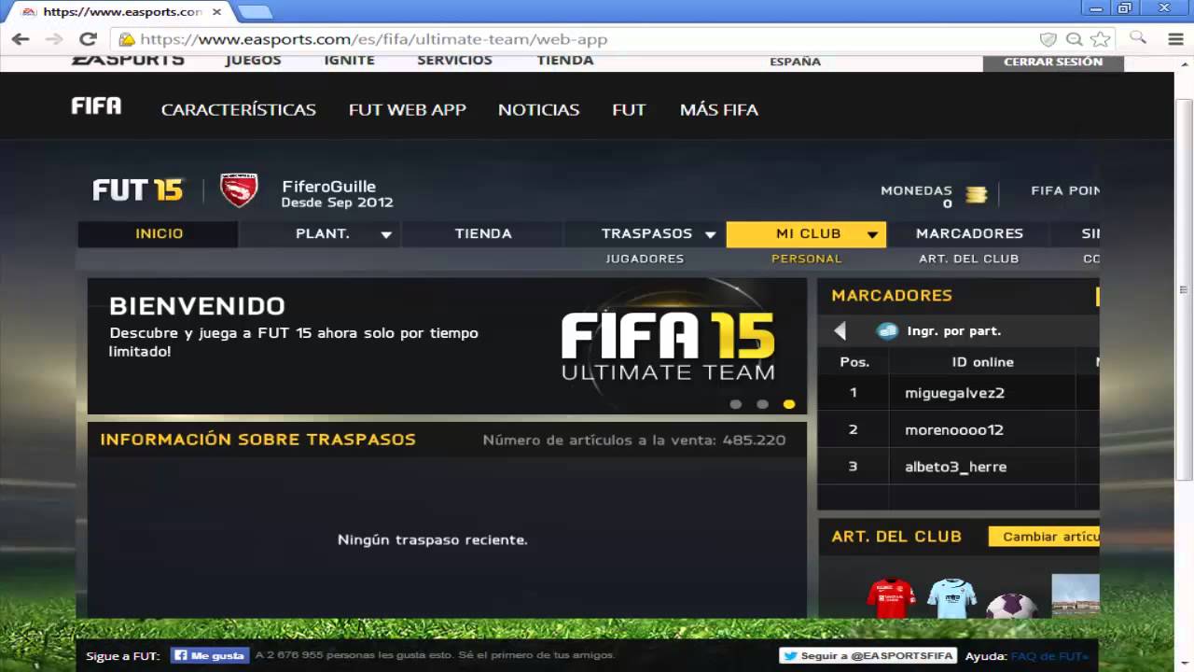The width and height of the screenshot is (1194, 672).
Task: Select the PERSONAL submenu item
Action: (807, 259)
